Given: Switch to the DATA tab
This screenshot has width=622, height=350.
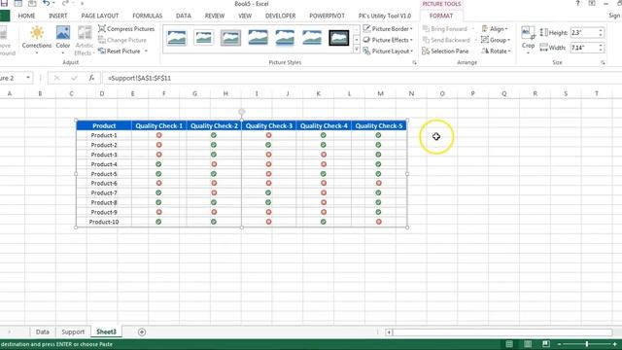Looking at the screenshot, I should tap(184, 16).
